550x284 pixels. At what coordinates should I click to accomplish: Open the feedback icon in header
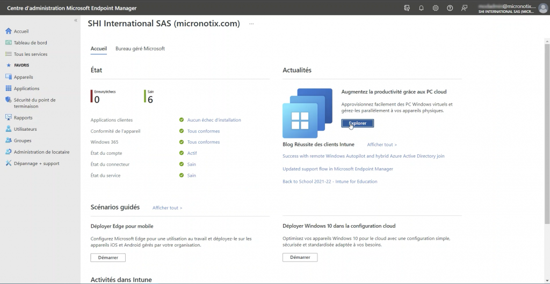(x=465, y=8)
